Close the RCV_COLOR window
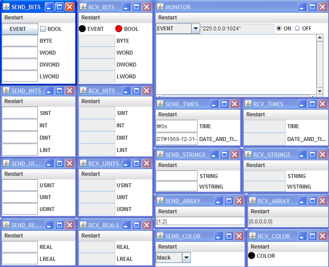 [323, 236]
